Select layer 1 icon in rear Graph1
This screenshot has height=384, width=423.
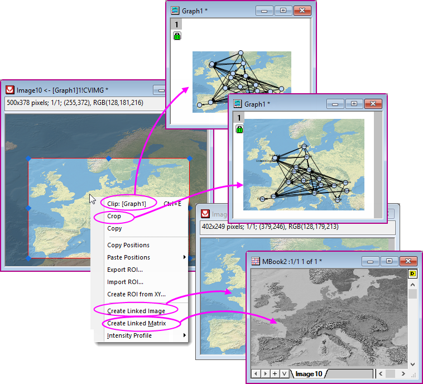(x=176, y=25)
